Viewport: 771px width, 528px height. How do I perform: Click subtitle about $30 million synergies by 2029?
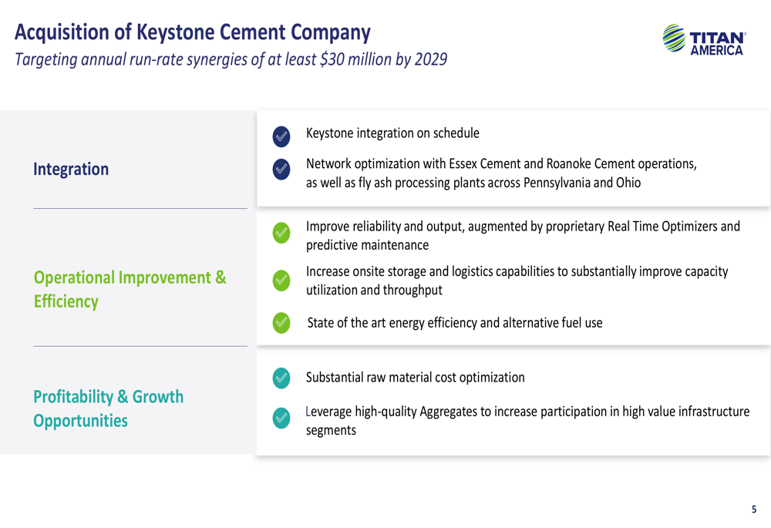tap(231, 59)
